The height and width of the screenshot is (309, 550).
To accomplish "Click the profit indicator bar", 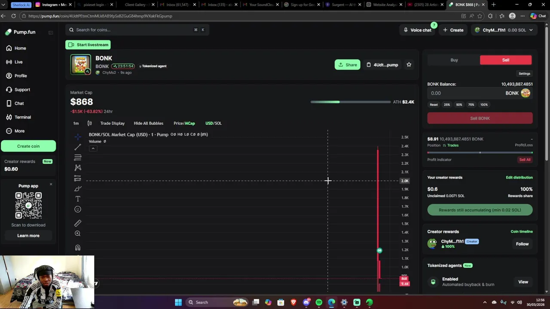I will tap(480, 152).
